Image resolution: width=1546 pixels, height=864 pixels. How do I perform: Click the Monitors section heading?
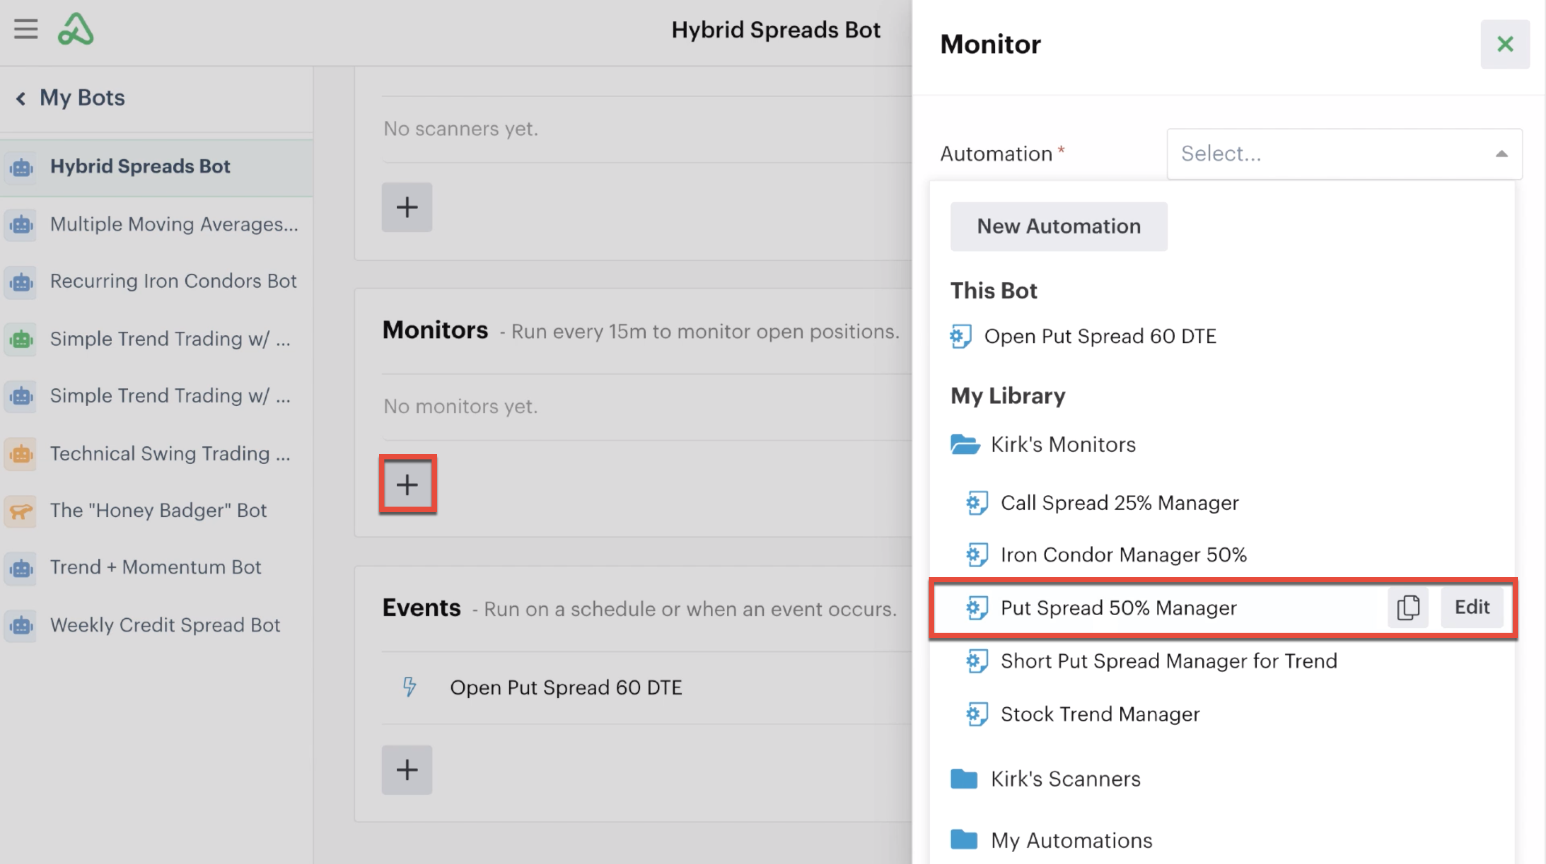pos(435,330)
